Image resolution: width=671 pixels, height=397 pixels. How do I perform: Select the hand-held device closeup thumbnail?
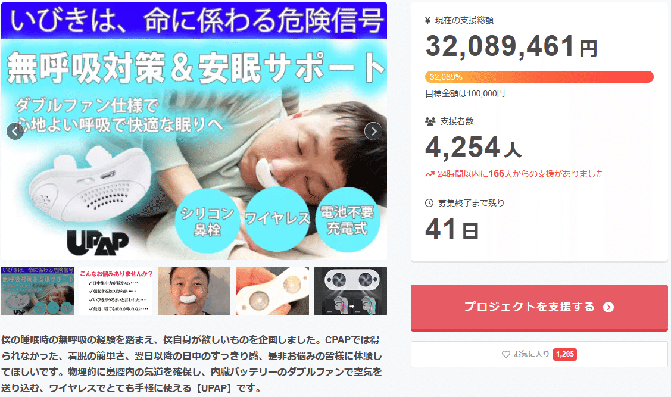272,291
